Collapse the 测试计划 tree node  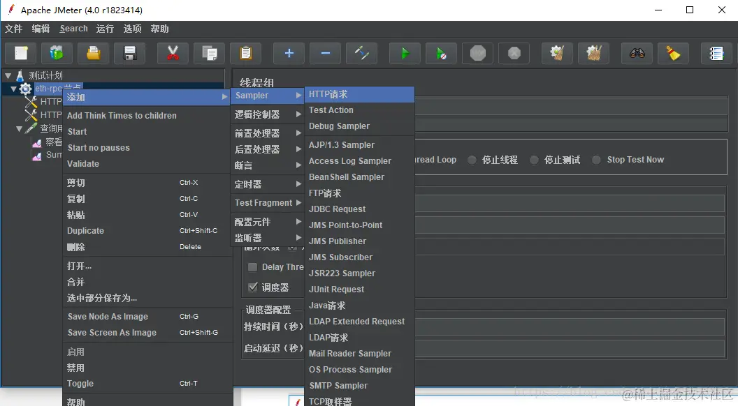pos(8,75)
